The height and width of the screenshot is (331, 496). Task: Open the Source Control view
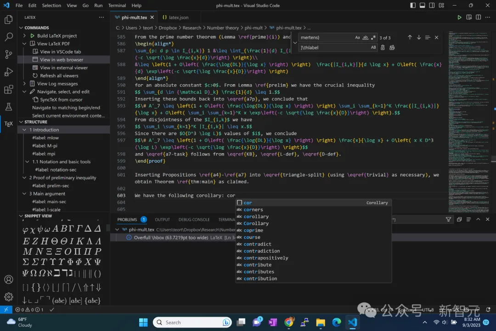[9, 55]
